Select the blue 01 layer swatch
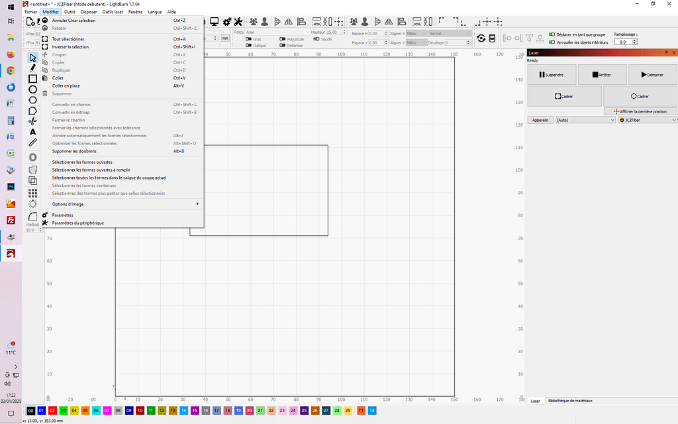 click(42, 411)
